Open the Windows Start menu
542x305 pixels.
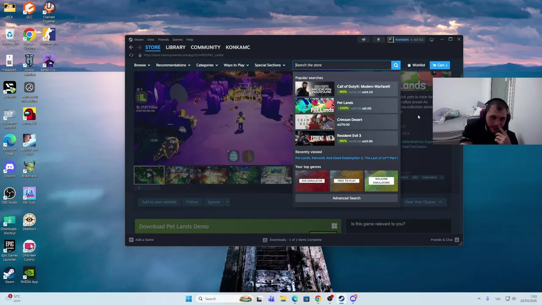click(x=188, y=299)
